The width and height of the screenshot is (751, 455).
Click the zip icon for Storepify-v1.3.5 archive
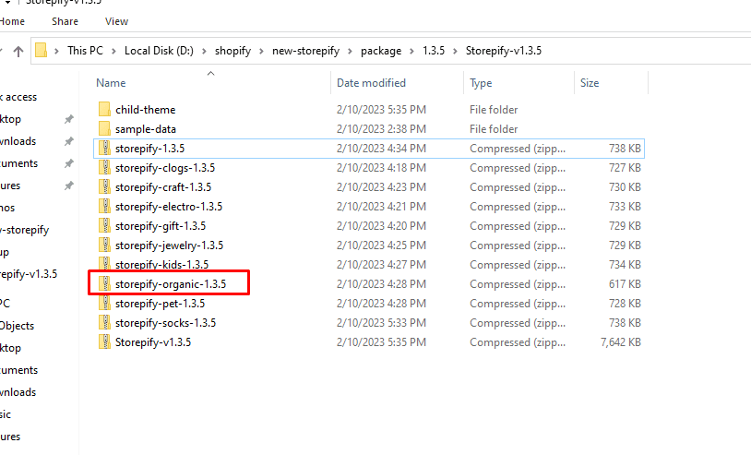tap(104, 342)
